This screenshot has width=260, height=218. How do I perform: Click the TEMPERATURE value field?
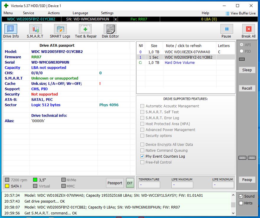tap(149, 185)
